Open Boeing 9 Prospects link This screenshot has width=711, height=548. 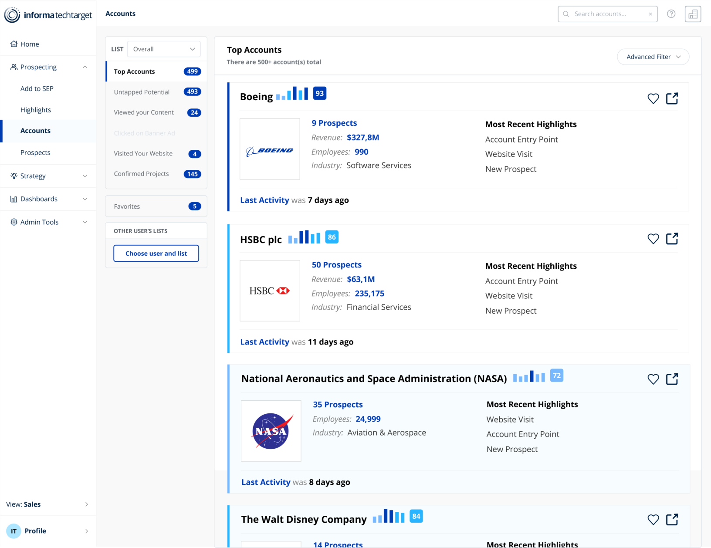334,123
